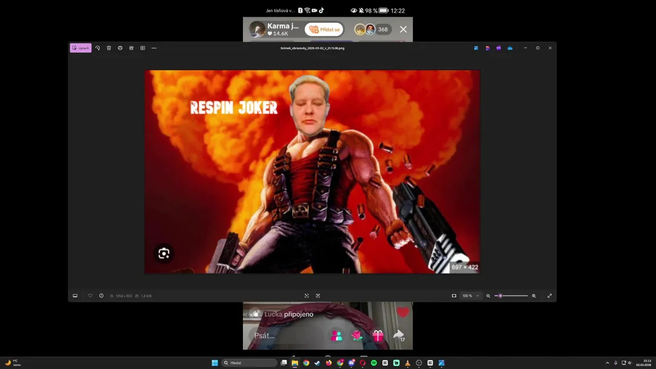This screenshot has height=369, width=656.
Task: Open VLC cone icon in the taskbar
Action: [407, 363]
